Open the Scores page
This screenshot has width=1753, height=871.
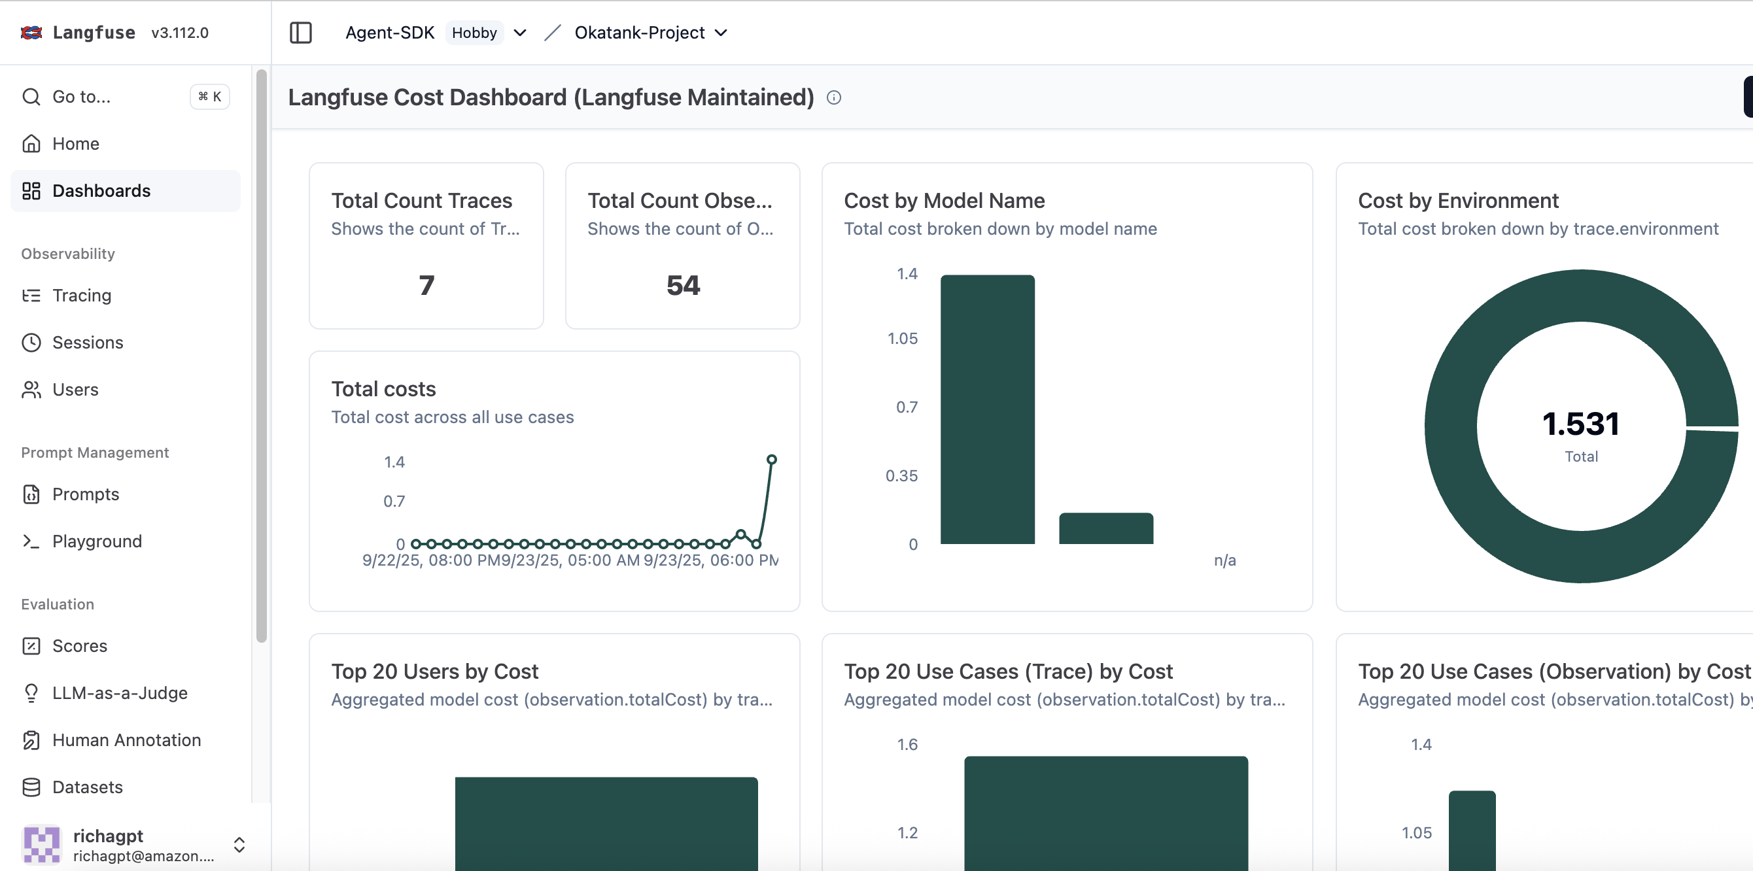pos(80,646)
